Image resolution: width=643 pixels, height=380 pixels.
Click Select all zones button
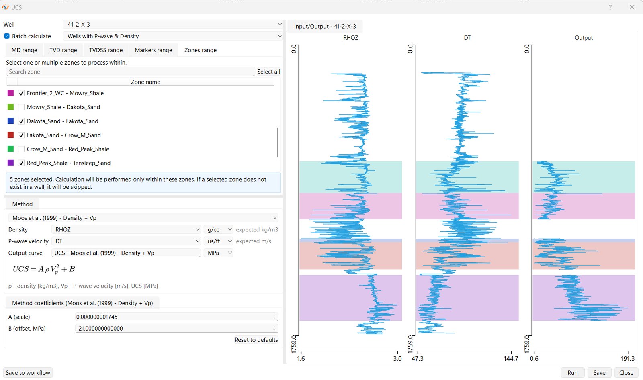(x=268, y=72)
